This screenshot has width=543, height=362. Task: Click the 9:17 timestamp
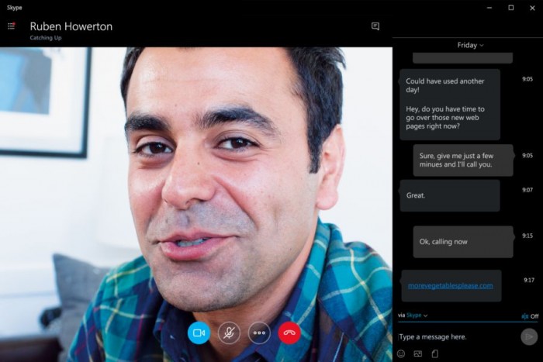(529, 280)
